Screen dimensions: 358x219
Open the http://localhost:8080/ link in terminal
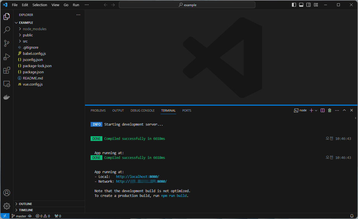(x=138, y=177)
